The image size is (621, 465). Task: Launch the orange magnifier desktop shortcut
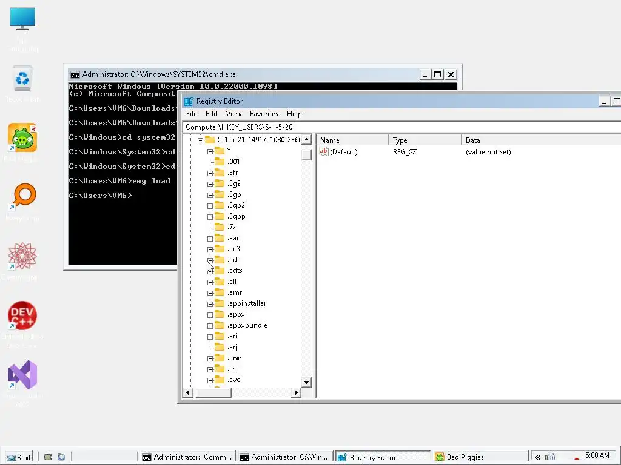pos(23,197)
